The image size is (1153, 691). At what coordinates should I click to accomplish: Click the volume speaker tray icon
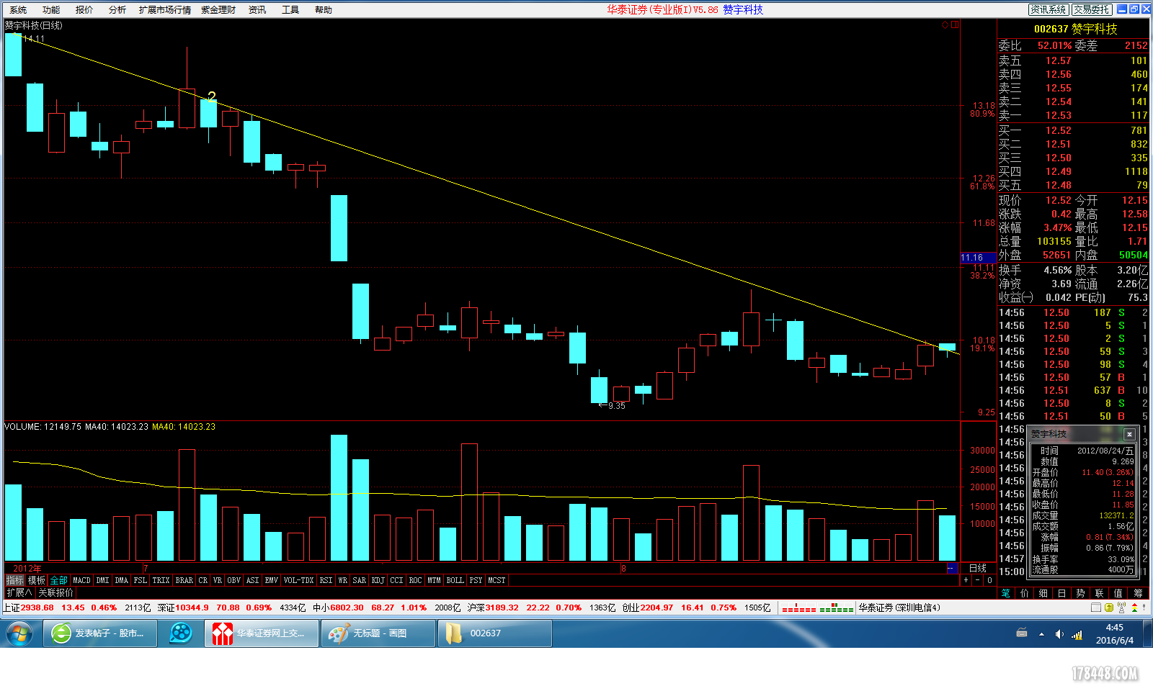point(1059,634)
